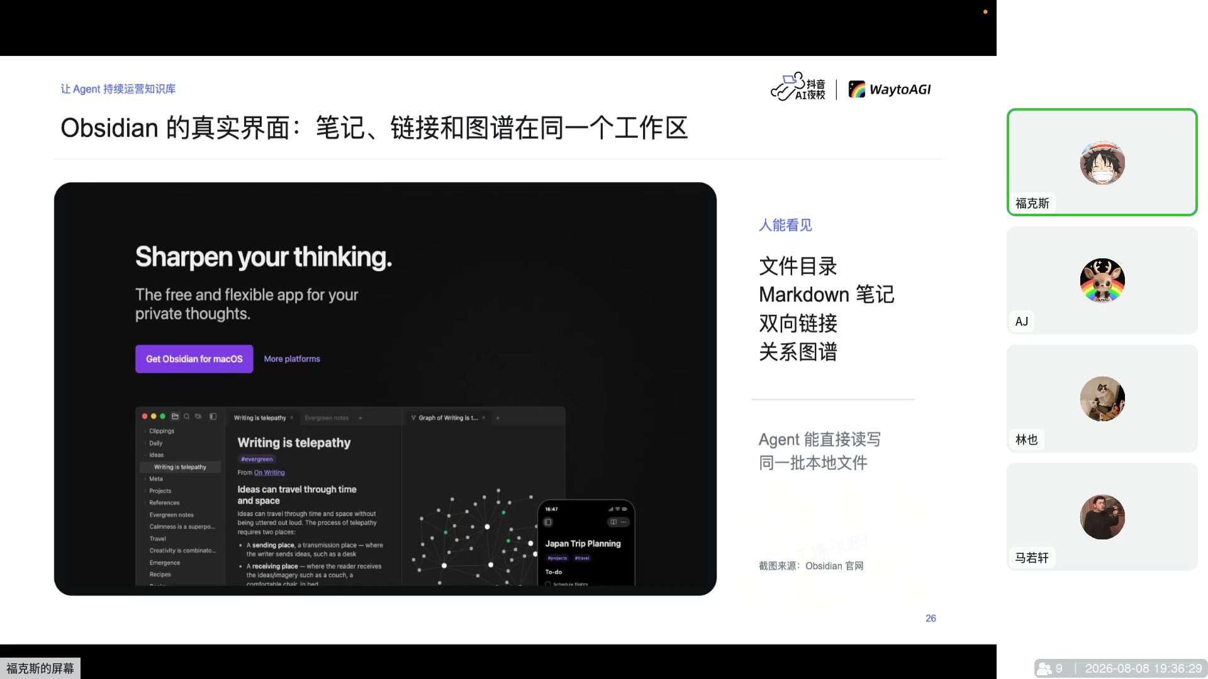Toggle the Obsidian left sidebar panel icon

213,417
